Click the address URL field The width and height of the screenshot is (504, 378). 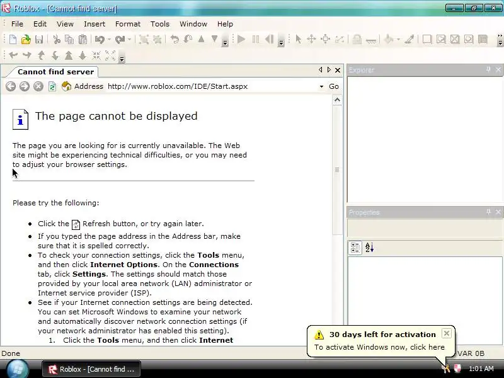(212, 86)
